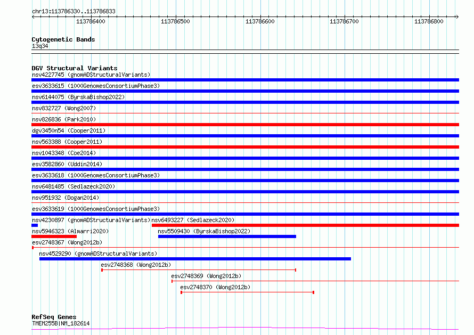The width and height of the screenshot is (474, 335).
Task: Click the red nsv826836 Park2010 bar
Action: pyautogui.click(x=245, y=125)
